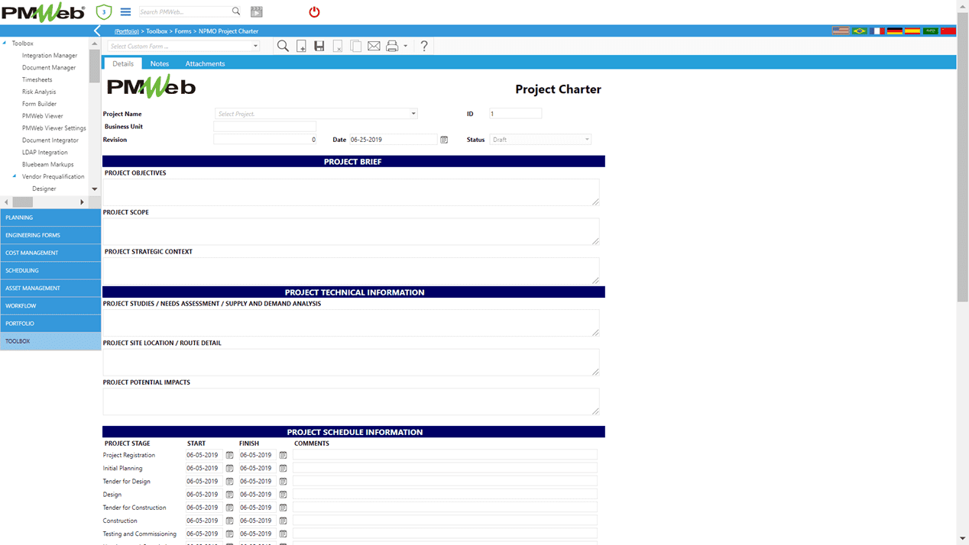The height and width of the screenshot is (545, 969).
Task: Save the form with the floppy disk icon
Action: coord(319,47)
